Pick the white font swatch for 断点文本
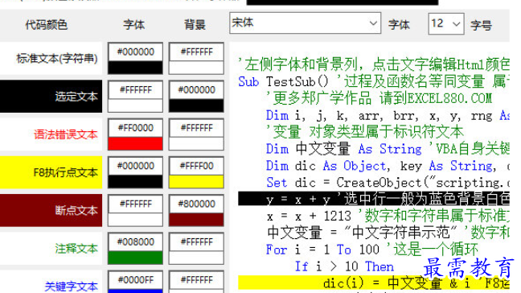 point(136,219)
